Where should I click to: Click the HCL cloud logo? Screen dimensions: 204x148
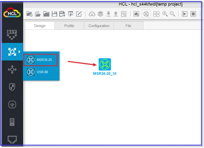pyautogui.click(x=12, y=13)
